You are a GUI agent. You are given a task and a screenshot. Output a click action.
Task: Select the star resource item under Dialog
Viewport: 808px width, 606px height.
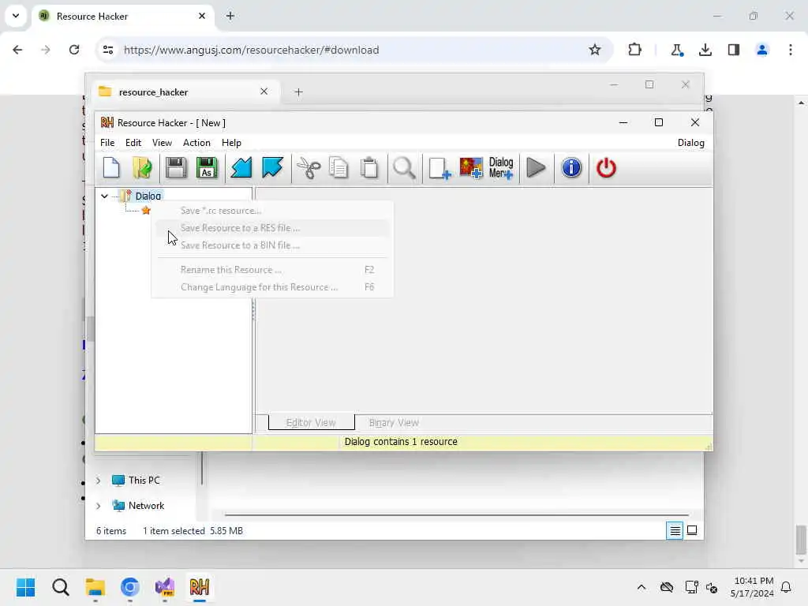coord(146,210)
